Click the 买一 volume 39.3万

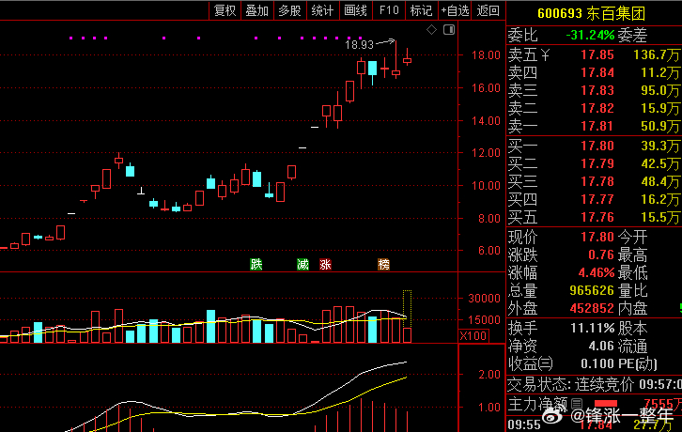[660, 146]
